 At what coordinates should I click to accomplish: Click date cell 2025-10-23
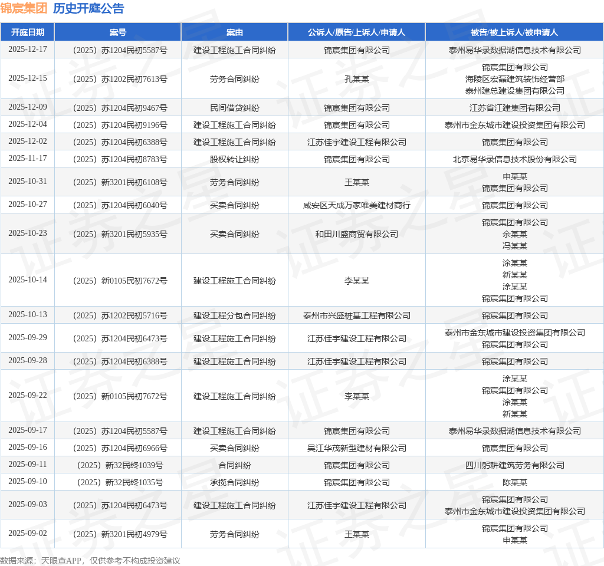[x=28, y=233]
